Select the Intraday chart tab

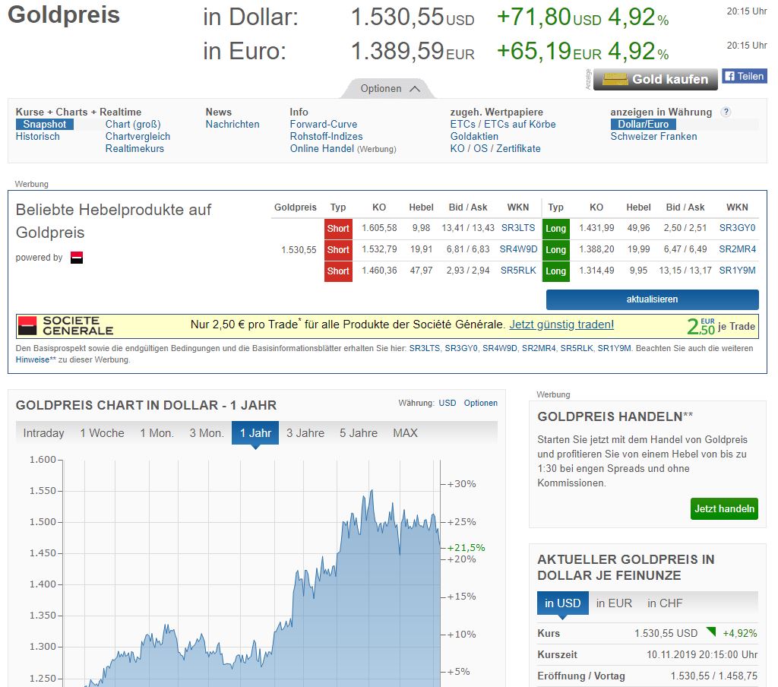pos(43,433)
